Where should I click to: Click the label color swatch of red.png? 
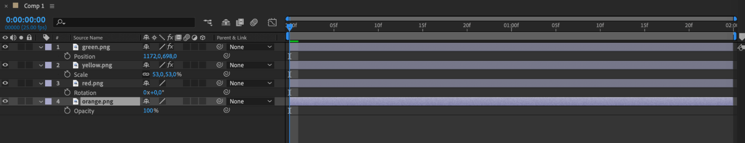[x=48, y=83]
